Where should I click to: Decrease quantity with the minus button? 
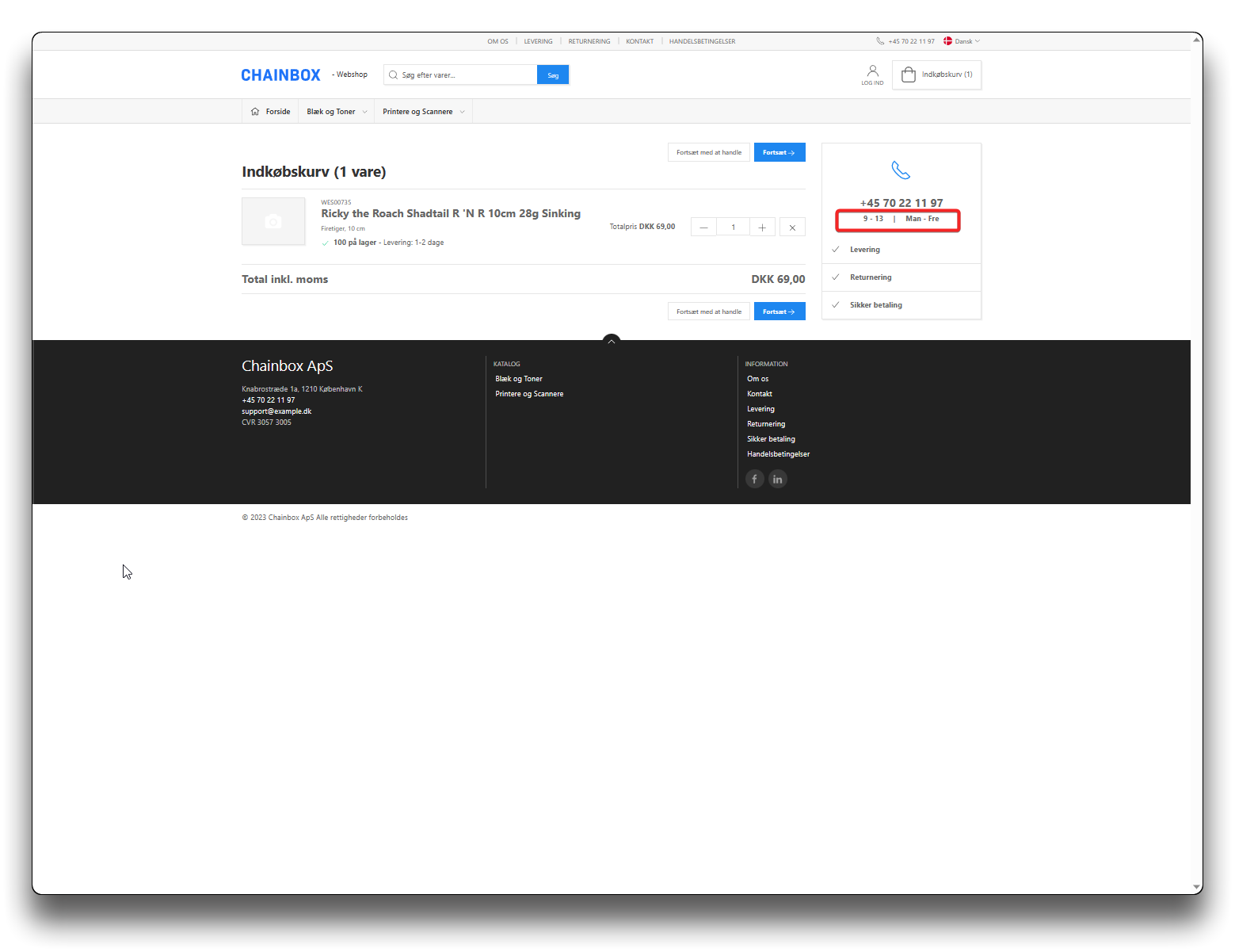(x=703, y=227)
